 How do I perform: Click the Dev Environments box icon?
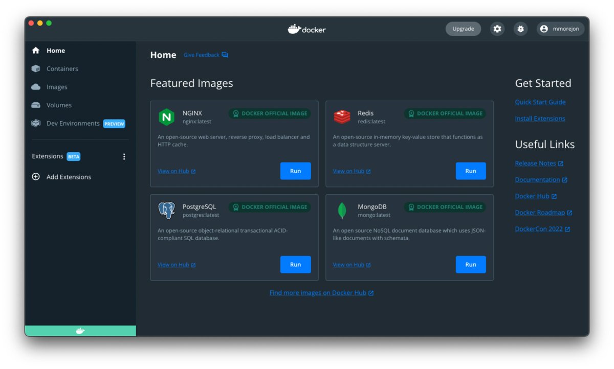pos(36,123)
